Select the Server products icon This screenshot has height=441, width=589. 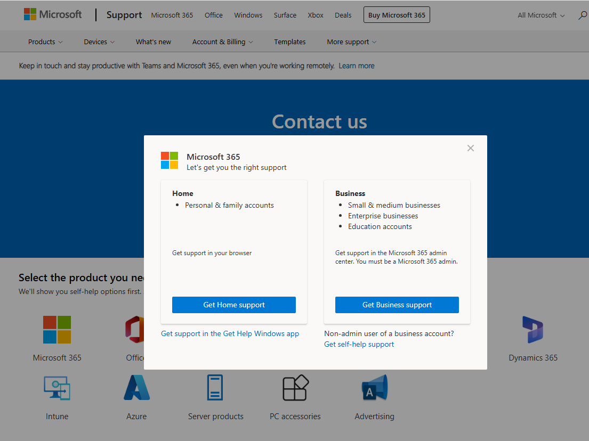point(215,388)
